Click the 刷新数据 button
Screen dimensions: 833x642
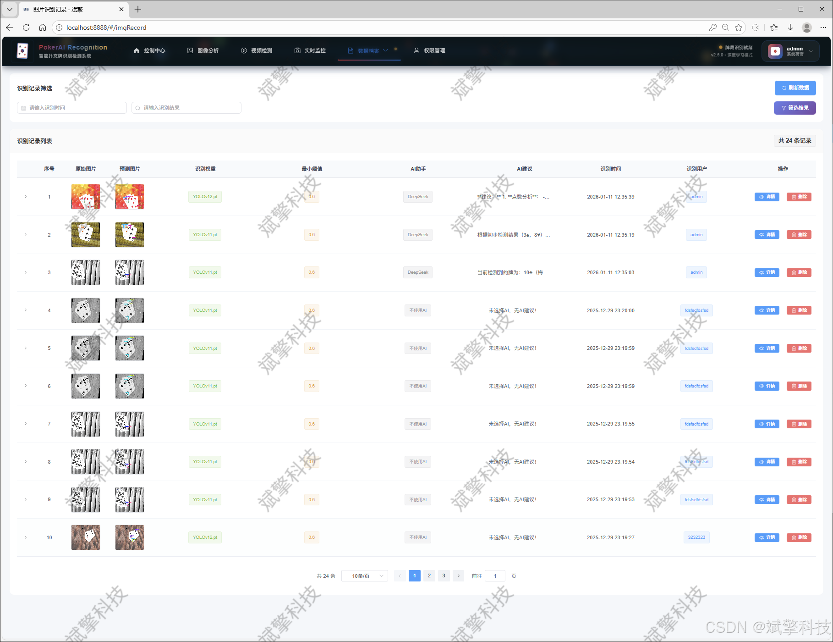(795, 88)
